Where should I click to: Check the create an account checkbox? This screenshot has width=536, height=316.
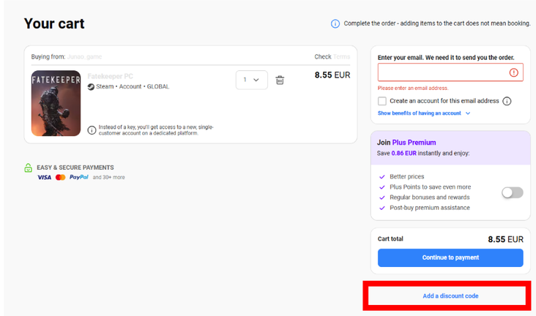(381, 101)
